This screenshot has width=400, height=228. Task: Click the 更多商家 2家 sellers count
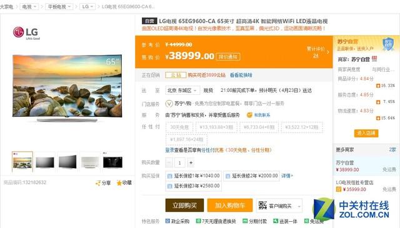[392, 150]
